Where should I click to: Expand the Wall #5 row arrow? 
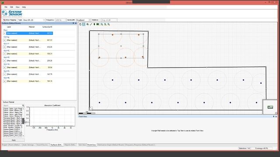(x=5, y=74)
